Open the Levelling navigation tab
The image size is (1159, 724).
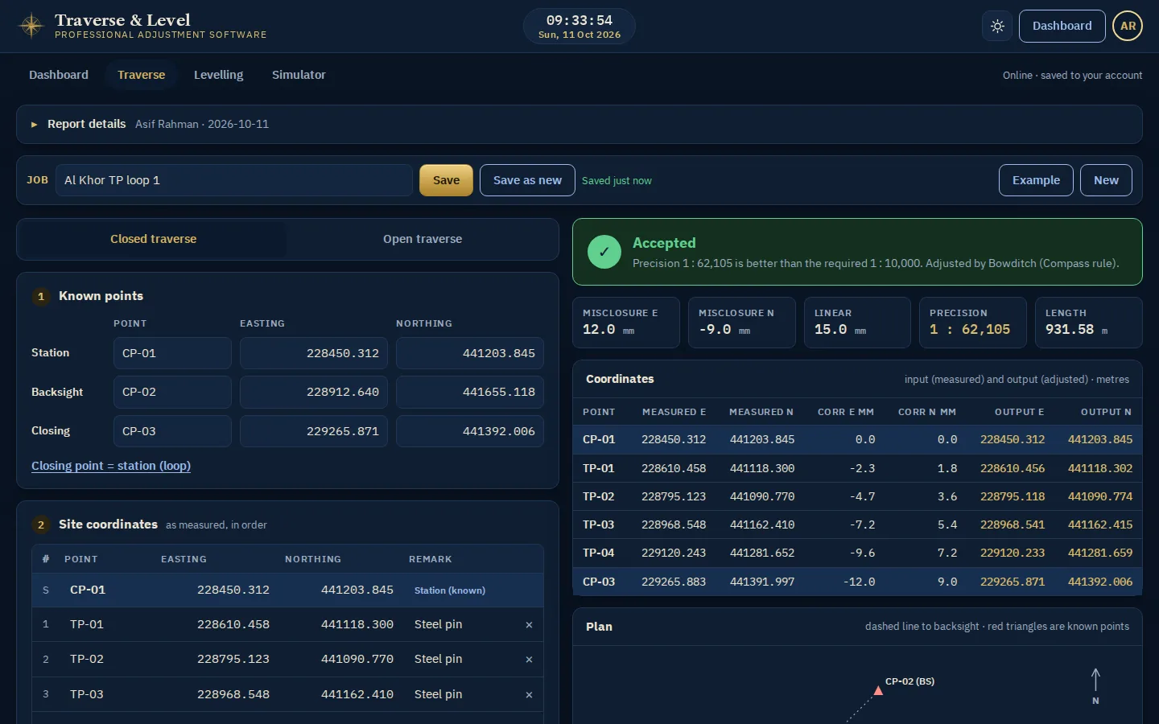218,75
